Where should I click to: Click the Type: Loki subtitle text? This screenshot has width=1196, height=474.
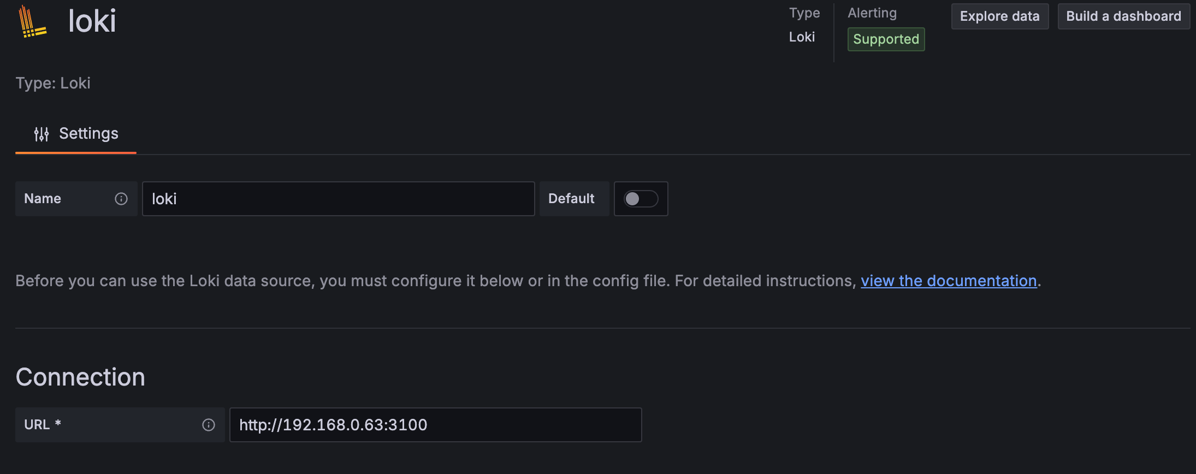tap(53, 83)
